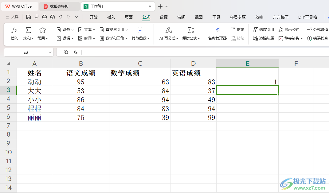Click the new tab plus icon
Viewport: 329px width, 193px height.
(160, 6)
